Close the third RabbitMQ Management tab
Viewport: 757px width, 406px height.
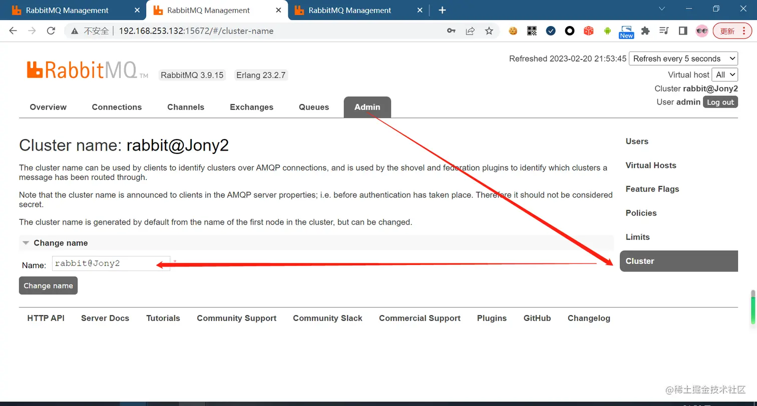click(420, 10)
